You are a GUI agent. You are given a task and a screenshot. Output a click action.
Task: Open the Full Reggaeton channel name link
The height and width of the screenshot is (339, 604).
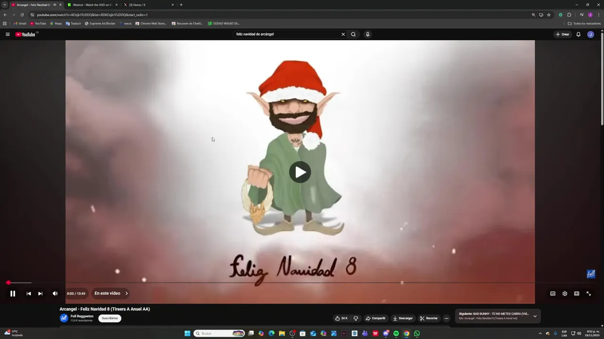(x=82, y=316)
